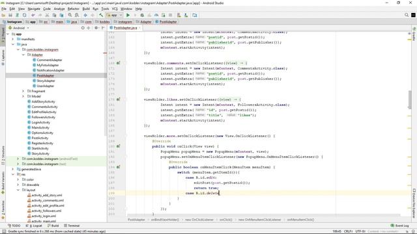The image size is (417, 234).
Task: Click the Debug app bug icon
Action: point(142,15)
